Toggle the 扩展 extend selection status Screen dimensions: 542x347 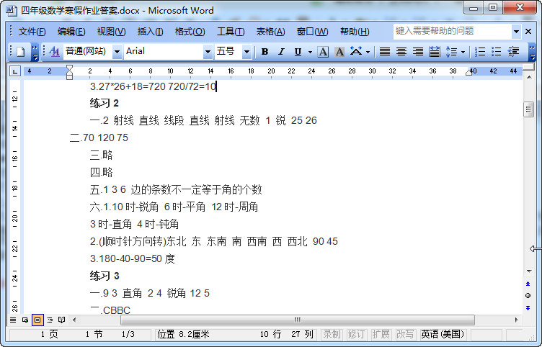381,334
